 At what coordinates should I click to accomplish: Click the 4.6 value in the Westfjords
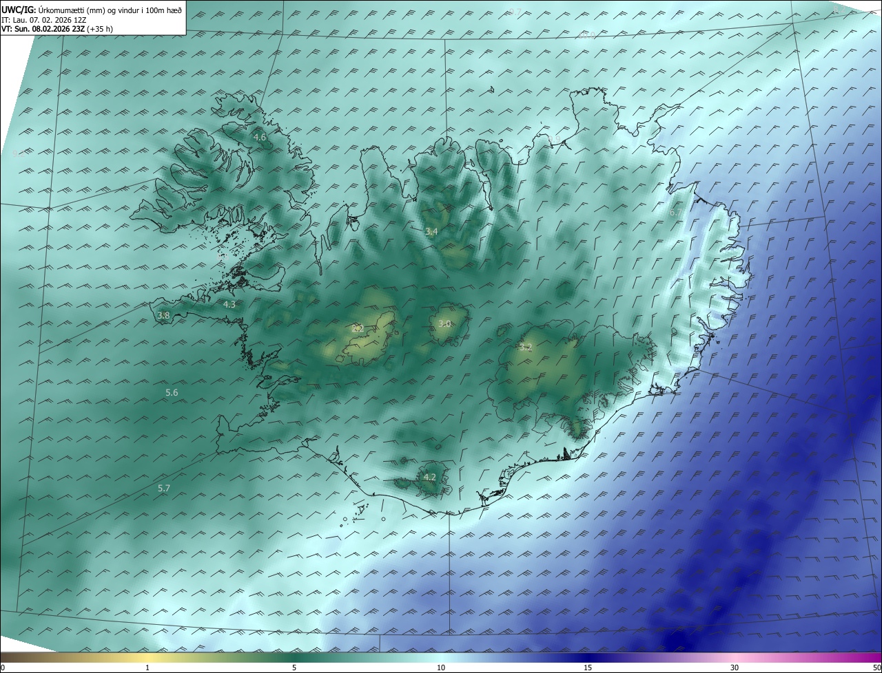[x=260, y=138]
